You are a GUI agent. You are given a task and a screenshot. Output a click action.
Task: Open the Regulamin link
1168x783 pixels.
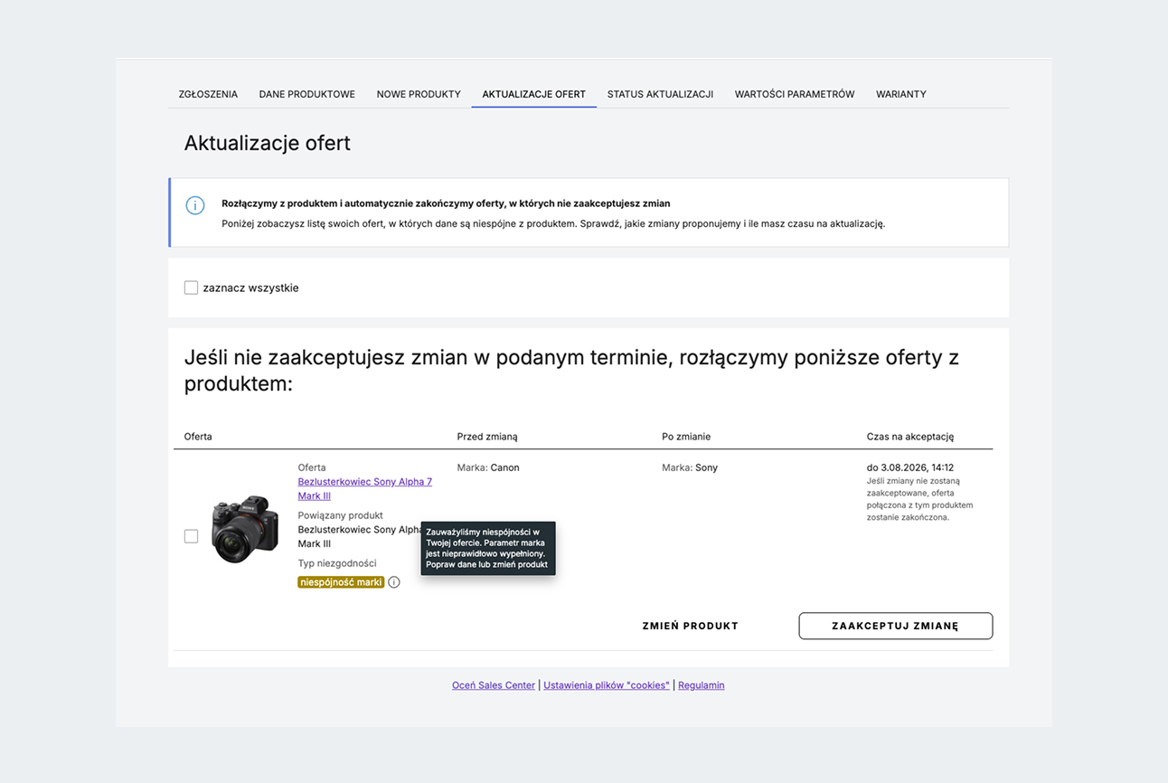tap(702, 685)
